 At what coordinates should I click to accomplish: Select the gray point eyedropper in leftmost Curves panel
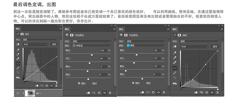(x=18, y=54)
